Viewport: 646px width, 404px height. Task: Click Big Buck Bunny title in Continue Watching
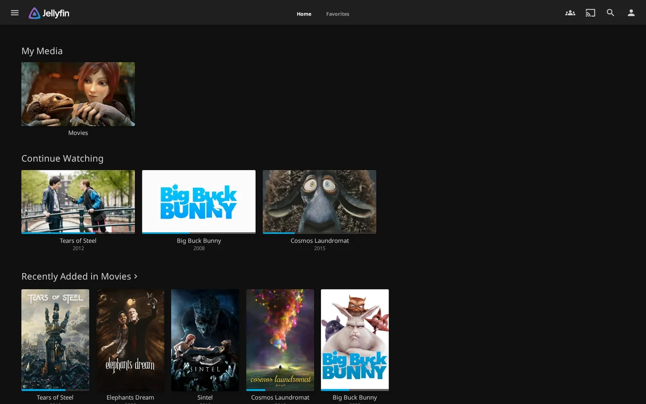click(199, 241)
